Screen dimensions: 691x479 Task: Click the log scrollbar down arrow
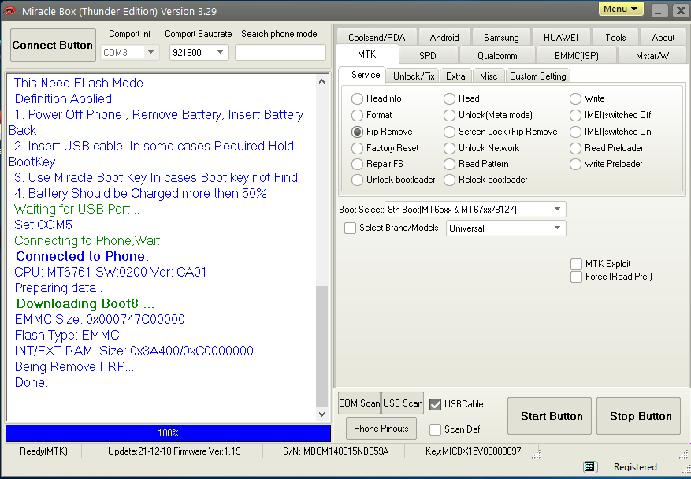point(321,414)
